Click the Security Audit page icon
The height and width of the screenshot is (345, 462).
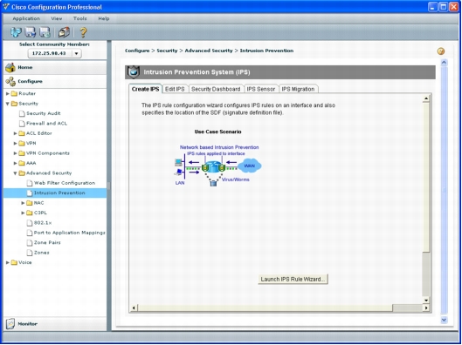click(22, 113)
